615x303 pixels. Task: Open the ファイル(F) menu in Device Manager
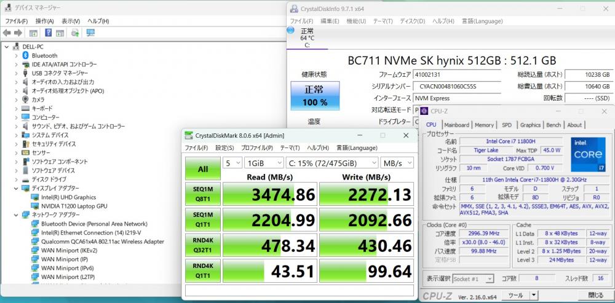17,21
